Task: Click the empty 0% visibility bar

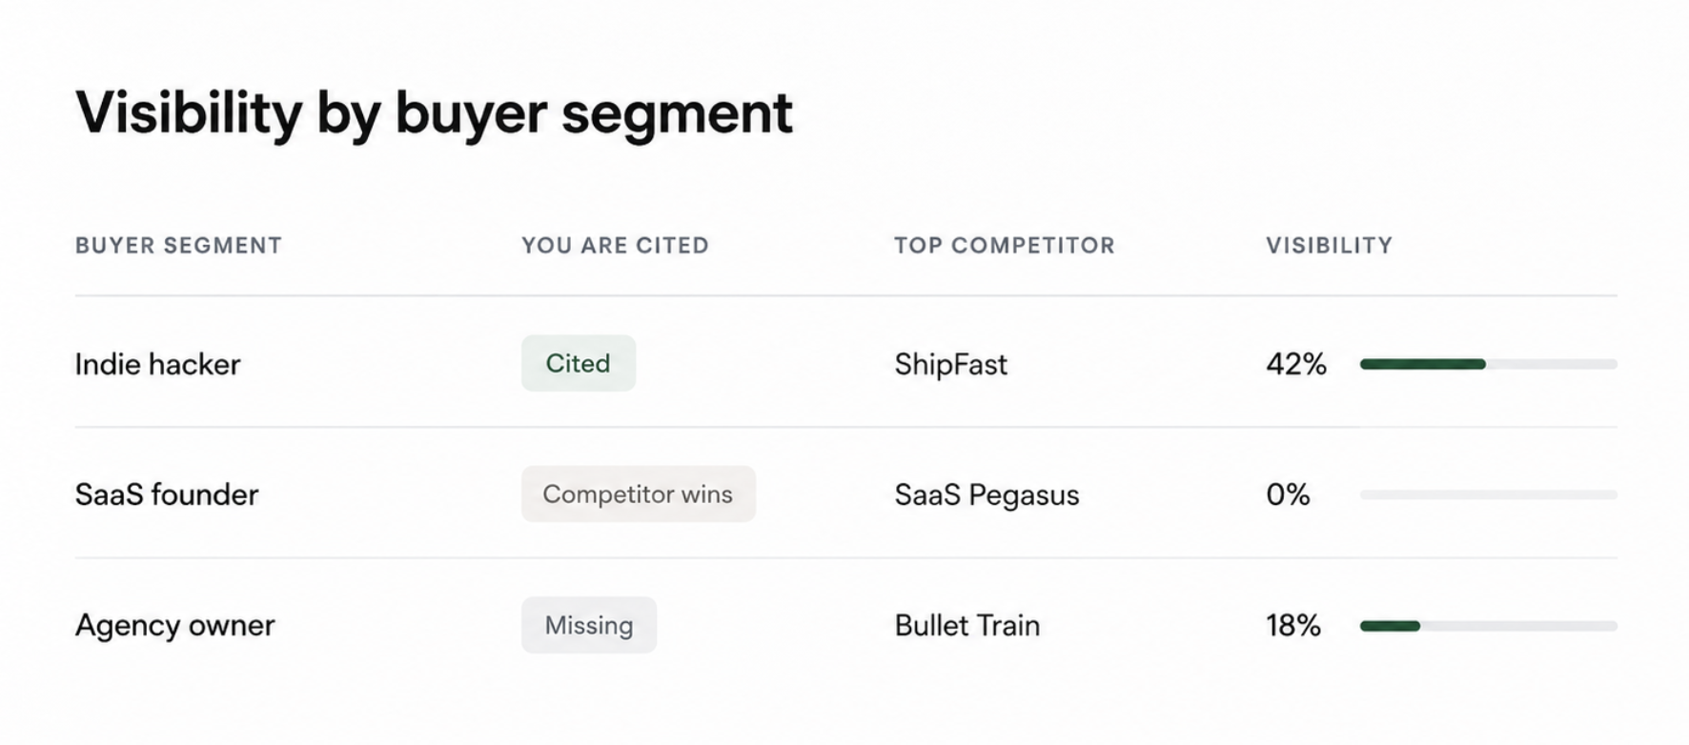Action: tap(1489, 494)
